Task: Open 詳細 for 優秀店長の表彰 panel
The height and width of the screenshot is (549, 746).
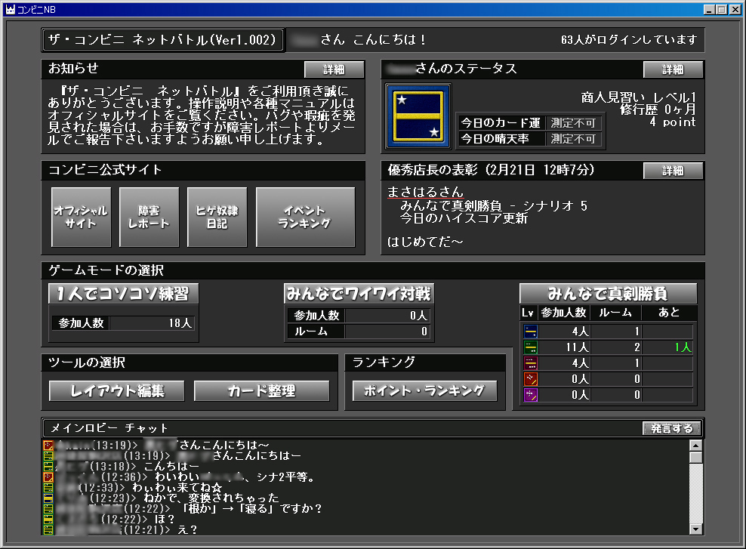Action: tap(673, 171)
